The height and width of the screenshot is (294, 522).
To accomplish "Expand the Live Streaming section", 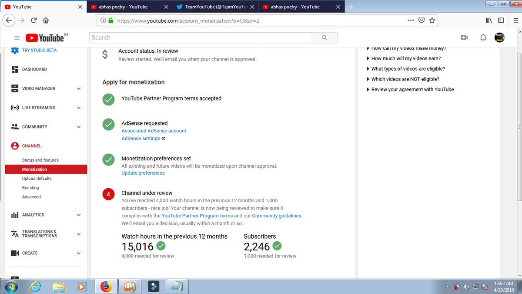I will point(79,108).
